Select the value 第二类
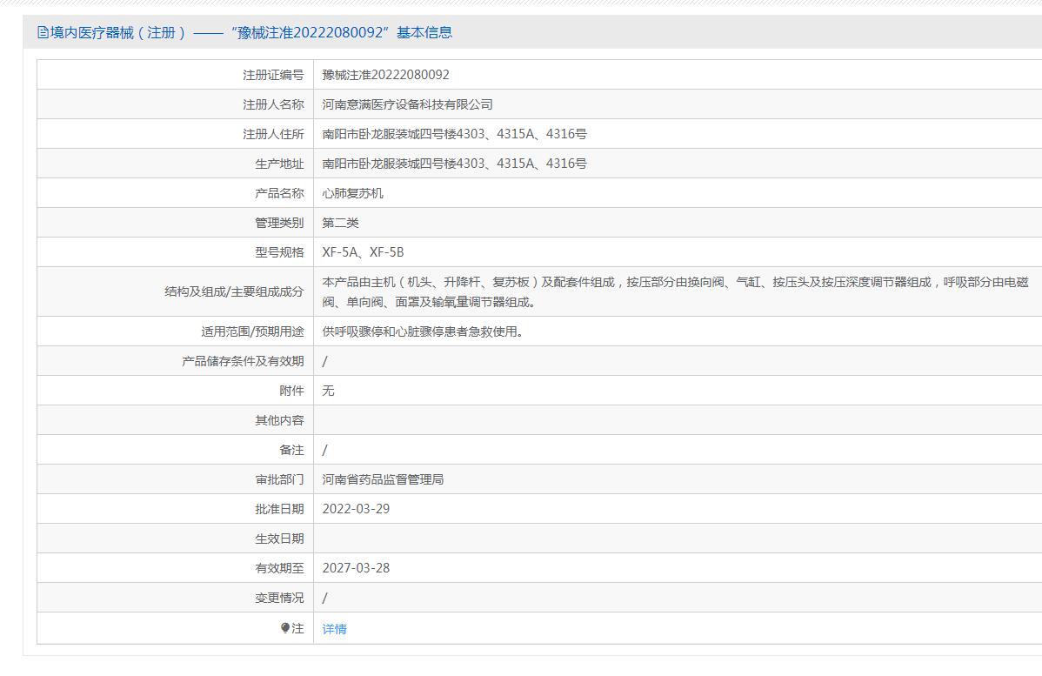The width and height of the screenshot is (1042, 676). coord(340,223)
